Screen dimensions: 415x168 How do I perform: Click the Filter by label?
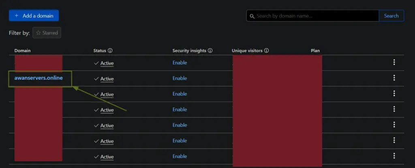19,33
